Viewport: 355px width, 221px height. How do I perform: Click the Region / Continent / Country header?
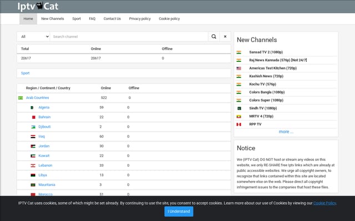pyautogui.click(x=48, y=88)
